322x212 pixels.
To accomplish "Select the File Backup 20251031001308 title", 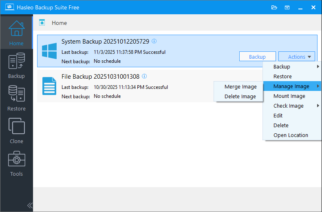I will tap(100, 76).
